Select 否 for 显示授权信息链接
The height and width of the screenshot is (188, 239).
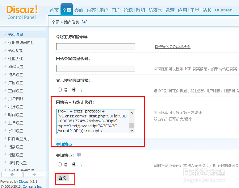pos(74,90)
